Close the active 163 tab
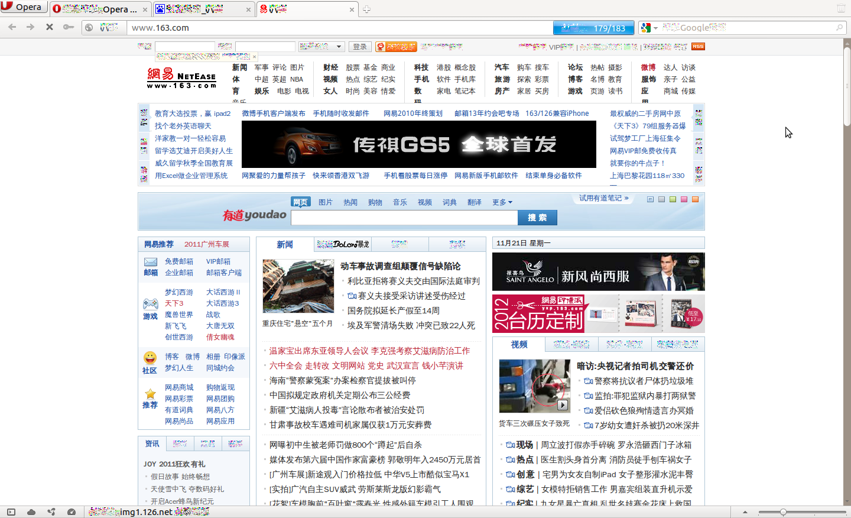This screenshot has width=851, height=518. pos(352,9)
